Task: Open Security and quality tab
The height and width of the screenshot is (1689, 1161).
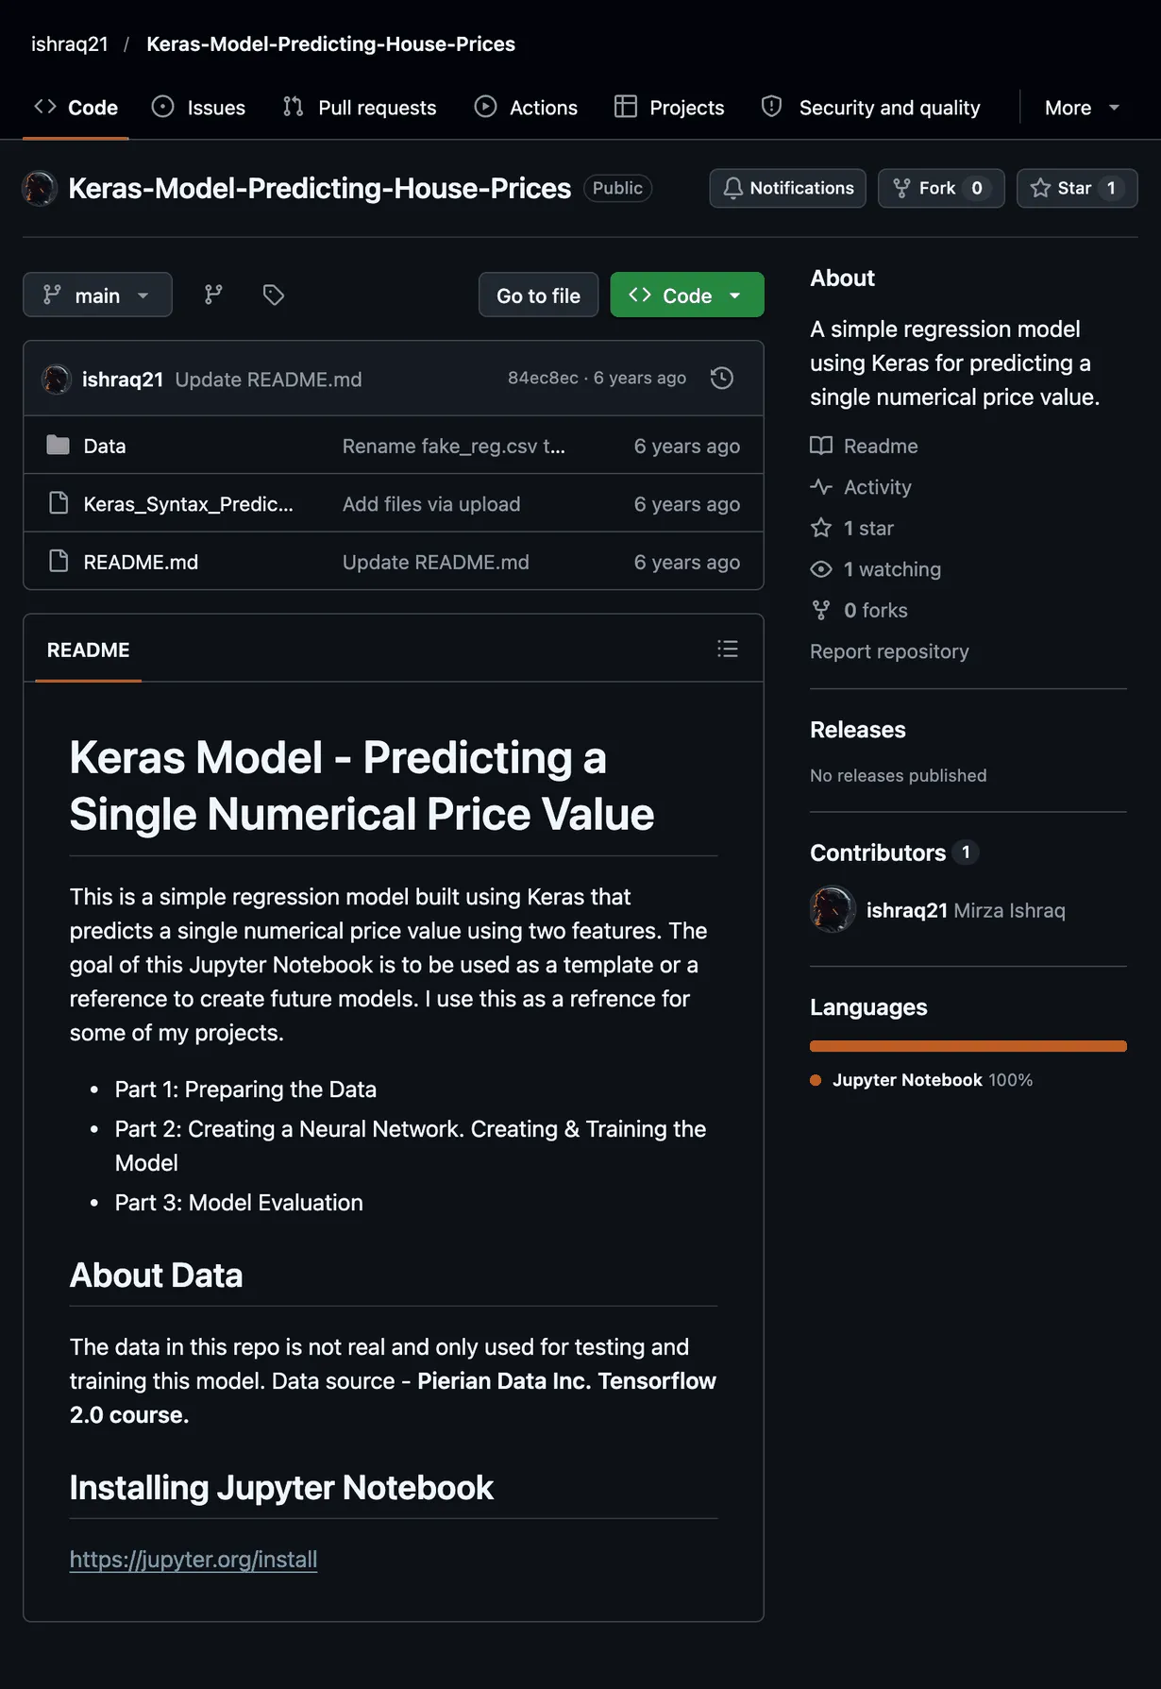Action: coord(871,108)
